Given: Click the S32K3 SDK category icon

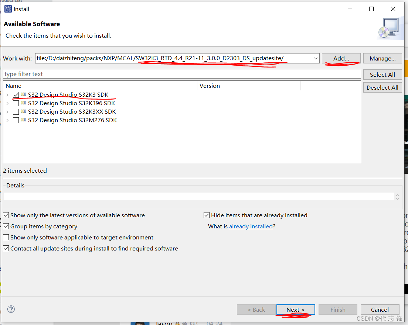Looking at the screenshot, I should [23, 94].
